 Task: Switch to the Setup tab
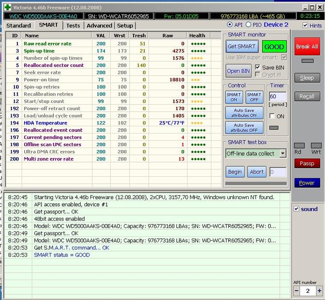coord(125,25)
